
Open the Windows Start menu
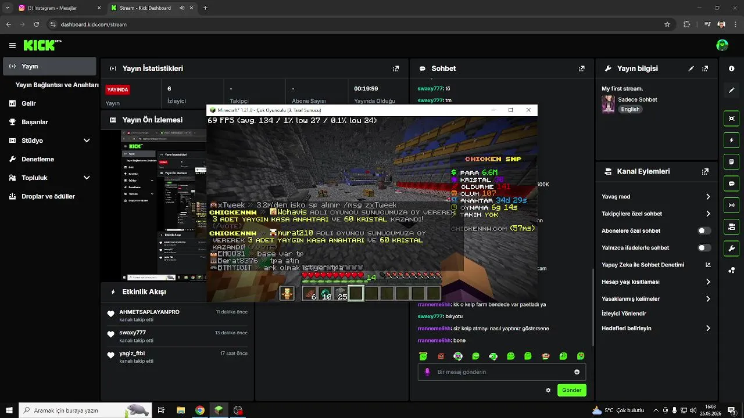pyautogui.click(x=9, y=410)
